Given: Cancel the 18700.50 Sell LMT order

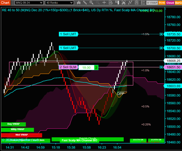Looking at the screenshot, I should pos(161,48).
